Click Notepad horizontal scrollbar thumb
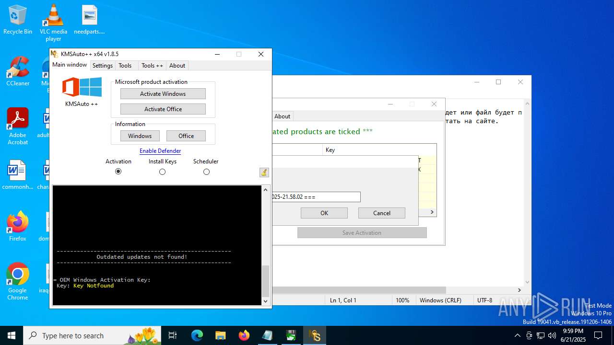614x345 pixels. (x=359, y=290)
